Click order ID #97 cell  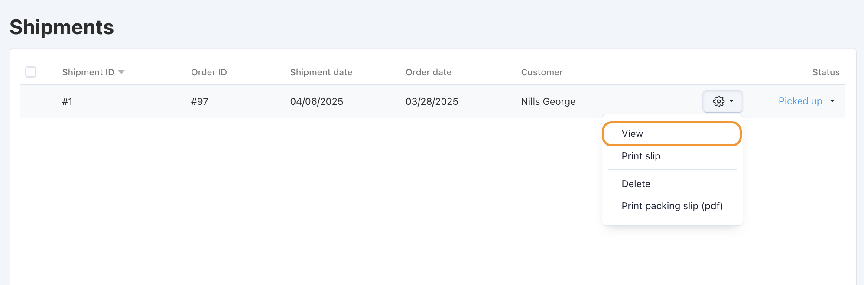coord(199,101)
